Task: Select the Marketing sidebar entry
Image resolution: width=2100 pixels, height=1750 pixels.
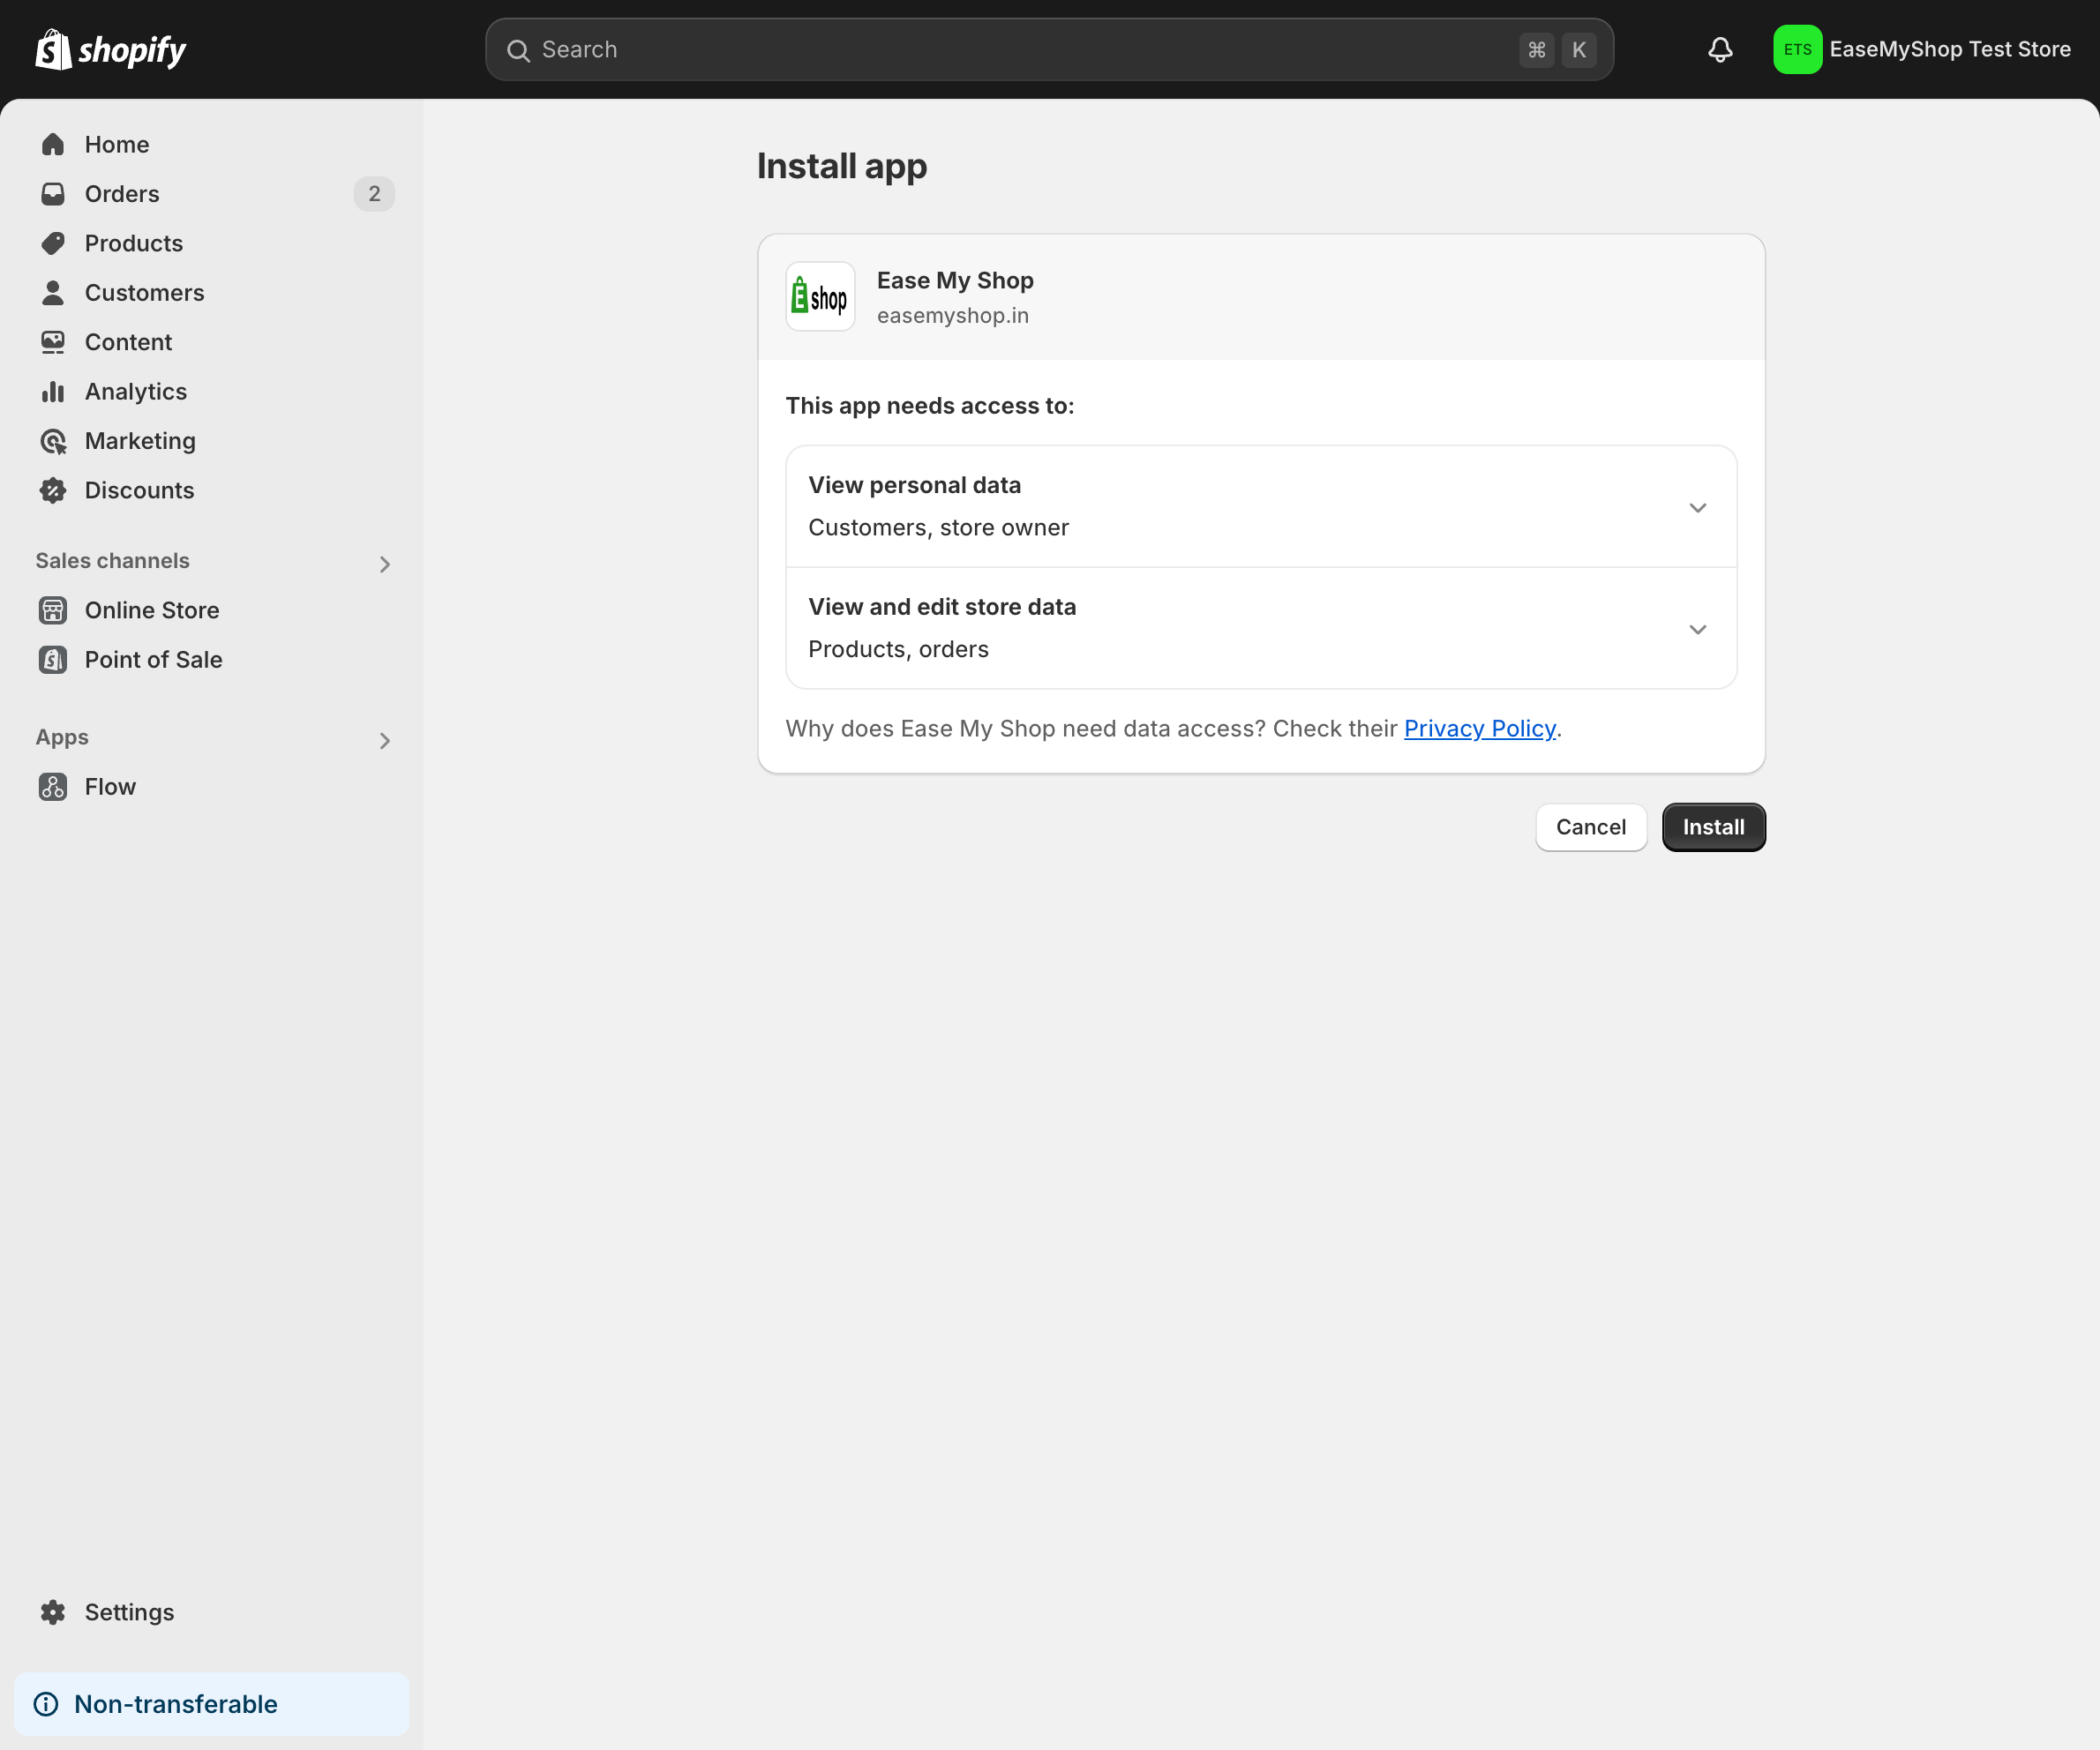Action: click(x=139, y=440)
